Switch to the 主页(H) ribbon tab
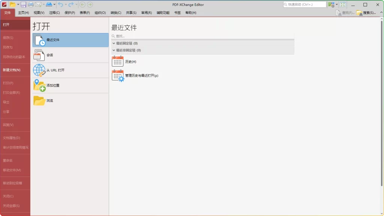Viewport: 384px width, 216px height. (x=24, y=12)
